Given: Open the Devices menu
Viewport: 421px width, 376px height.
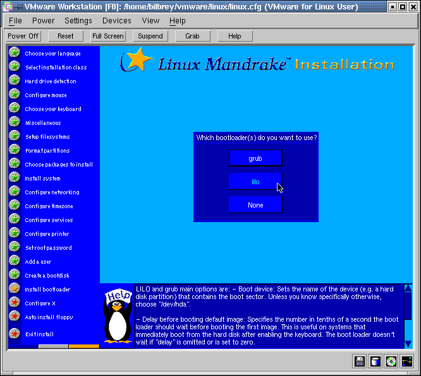Looking at the screenshot, I should tap(117, 21).
